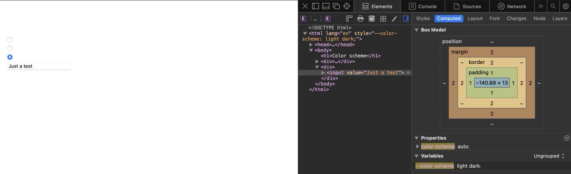Close the Web Inspector with the X icon
Screen dimensions: 571x174
pyautogui.click(x=305, y=6)
